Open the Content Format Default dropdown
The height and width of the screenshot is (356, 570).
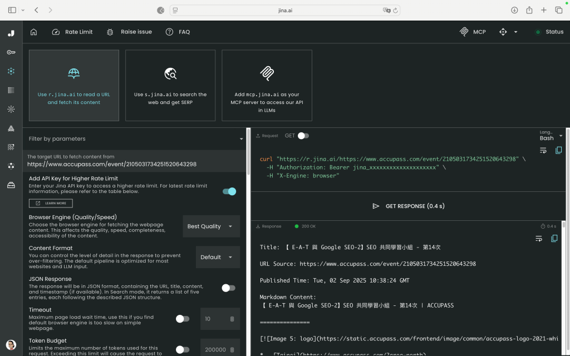point(218,257)
